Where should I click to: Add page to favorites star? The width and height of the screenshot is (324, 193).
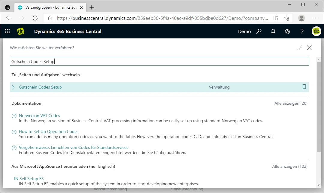click(x=286, y=18)
